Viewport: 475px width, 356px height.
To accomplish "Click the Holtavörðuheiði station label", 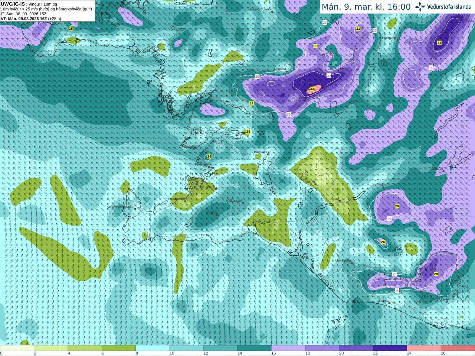I will (x=260, y=9).
